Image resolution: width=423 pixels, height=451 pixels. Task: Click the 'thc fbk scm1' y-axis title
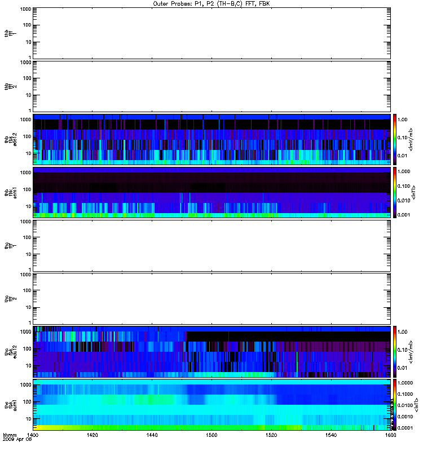tap(11, 405)
